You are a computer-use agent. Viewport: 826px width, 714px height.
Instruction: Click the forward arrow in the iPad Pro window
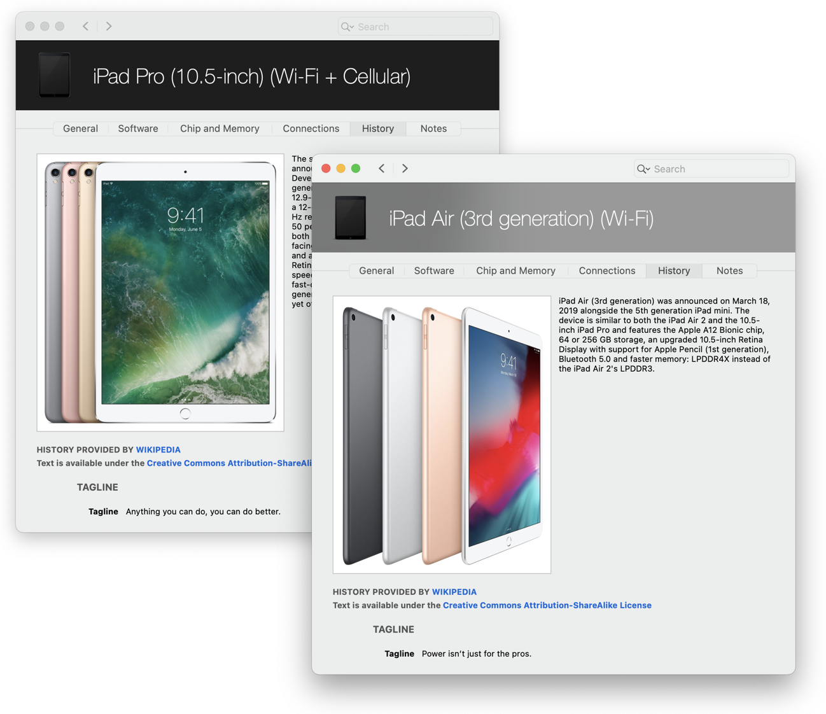(108, 26)
